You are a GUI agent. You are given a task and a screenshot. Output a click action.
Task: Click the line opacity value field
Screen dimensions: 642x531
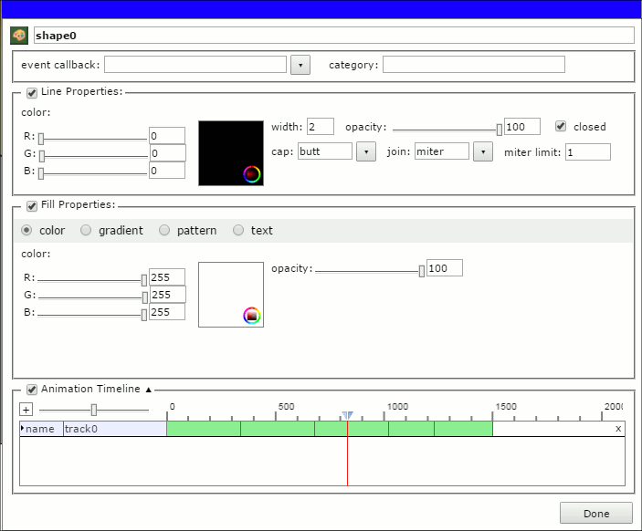pos(522,127)
